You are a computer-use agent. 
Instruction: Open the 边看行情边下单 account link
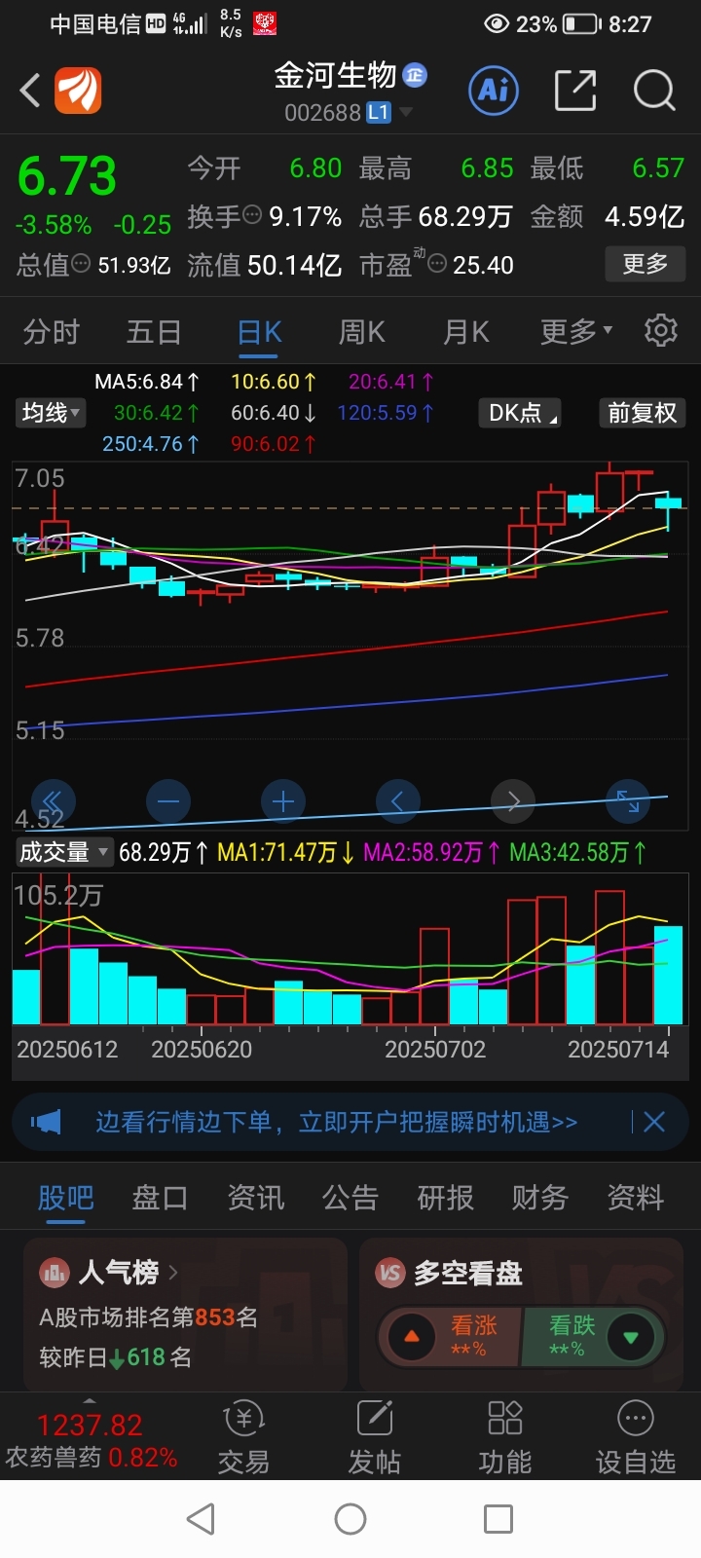pos(336,1122)
